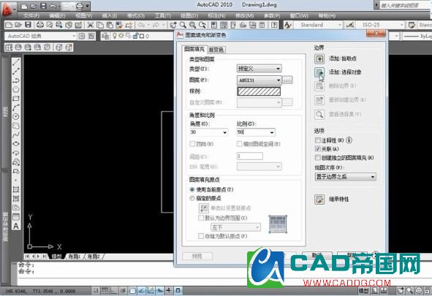Select the Multiline Text A tool

pos(16,226)
